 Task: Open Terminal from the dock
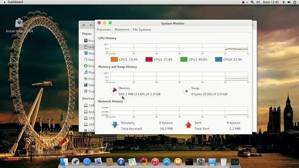point(189,162)
